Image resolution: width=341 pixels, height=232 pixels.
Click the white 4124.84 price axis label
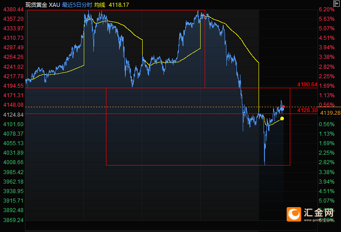[13, 115]
